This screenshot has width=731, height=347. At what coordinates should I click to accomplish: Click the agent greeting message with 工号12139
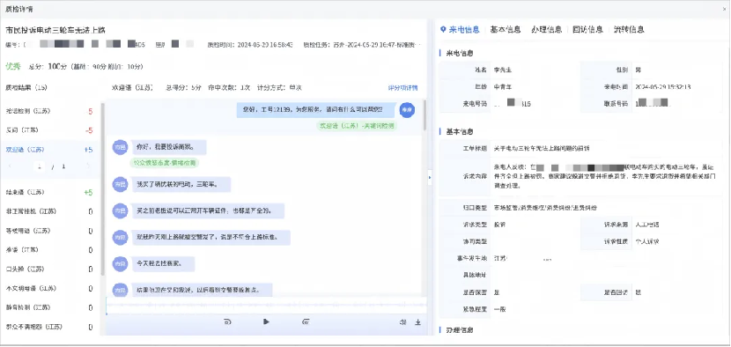point(315,110)
